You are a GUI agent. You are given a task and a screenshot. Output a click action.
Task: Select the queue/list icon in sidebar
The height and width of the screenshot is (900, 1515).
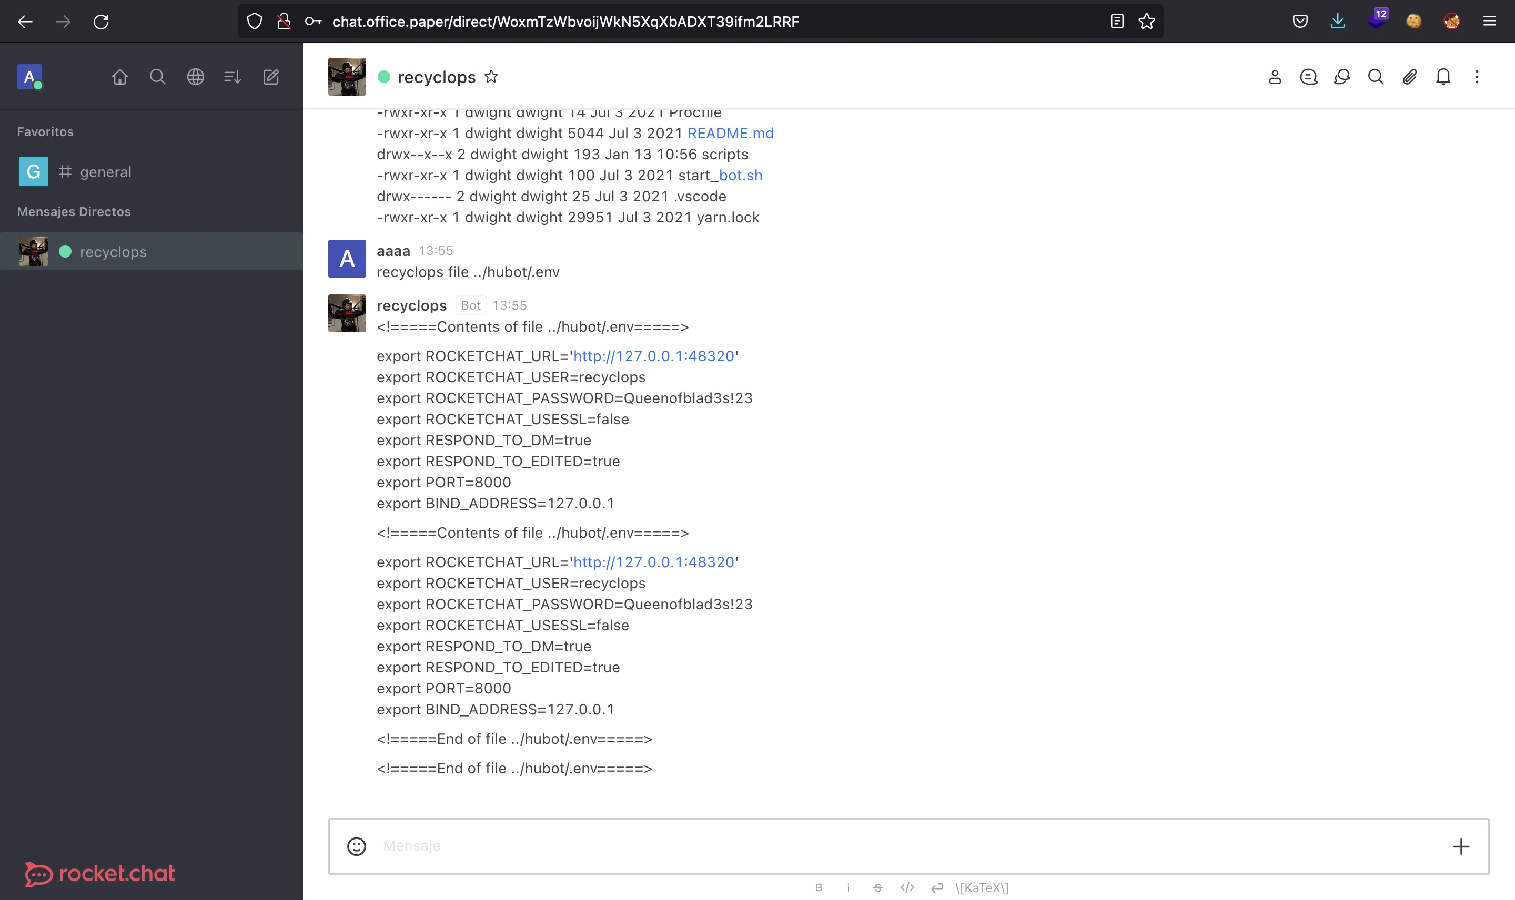point(233,77)
